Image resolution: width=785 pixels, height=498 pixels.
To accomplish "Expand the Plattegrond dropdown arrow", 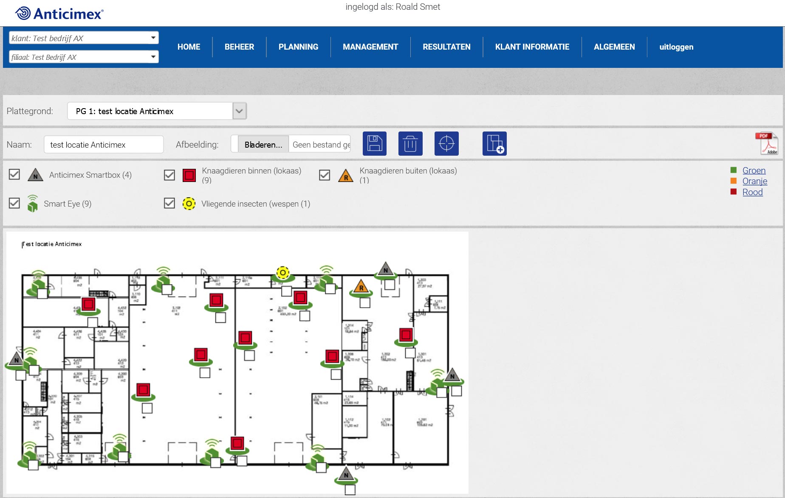I will tap(239, 111).
